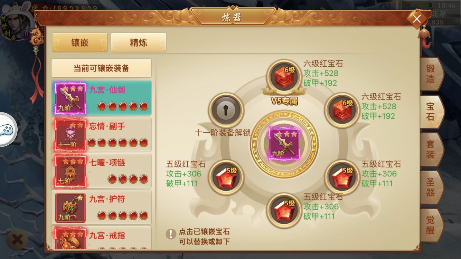Open the 锻造 side tab
Image resolution: width=461 pixels, height=259 pixels.
pyautogui.click(x=431, y=73)
